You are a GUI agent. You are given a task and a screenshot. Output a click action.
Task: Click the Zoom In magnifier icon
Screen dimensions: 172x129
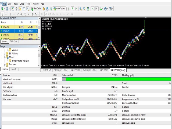click(81, 9)
